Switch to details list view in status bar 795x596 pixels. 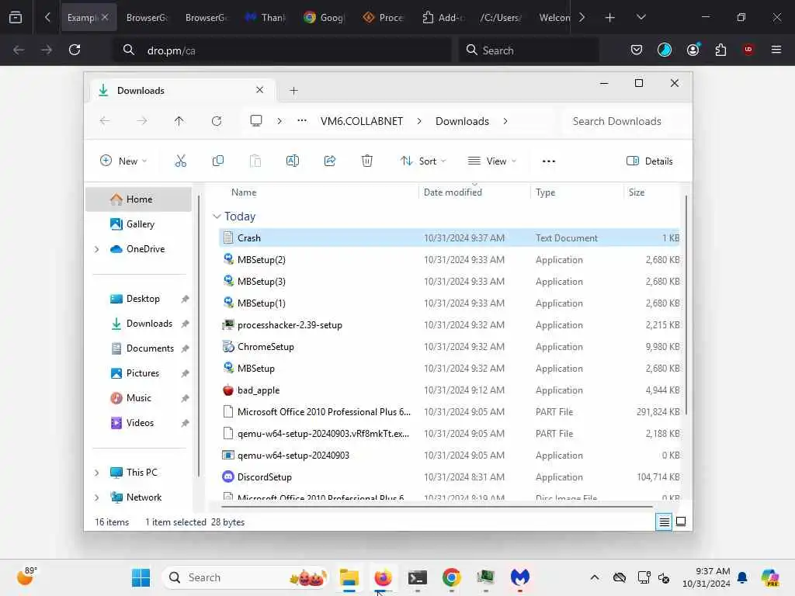pyautogui.click(x=664, y=521)
